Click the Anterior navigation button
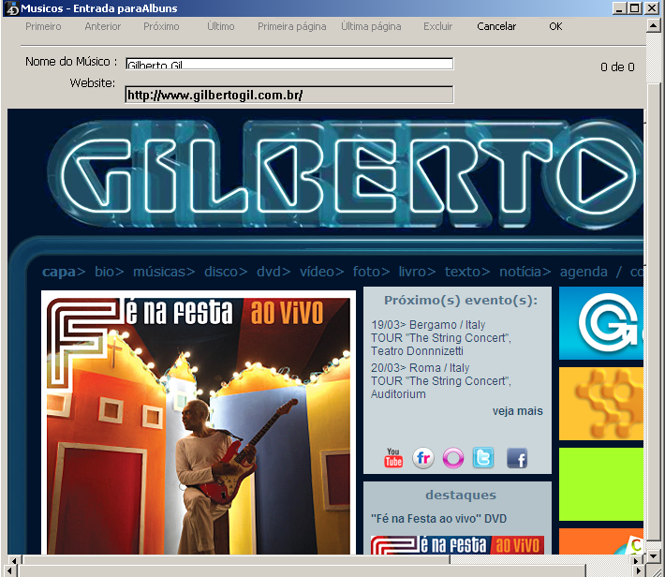Image resolution: width=665 pixels, height=577 pixels. coord(103,26)
